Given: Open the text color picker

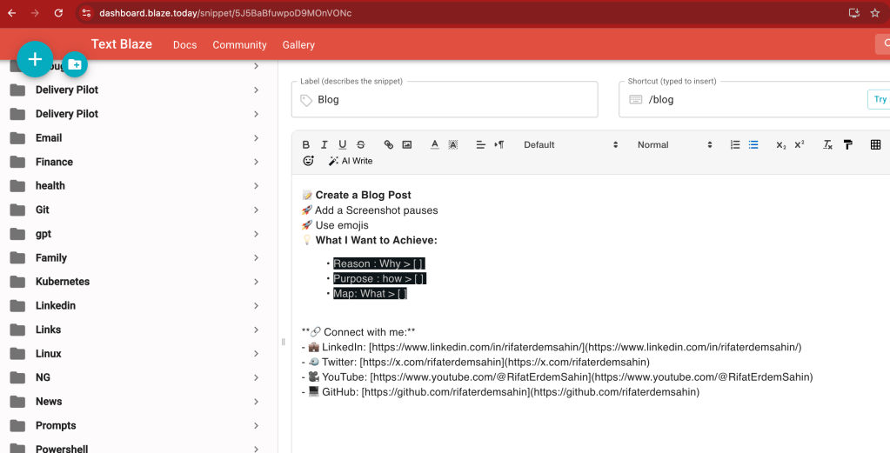Looking at the screenshot, I should point(435,144).
